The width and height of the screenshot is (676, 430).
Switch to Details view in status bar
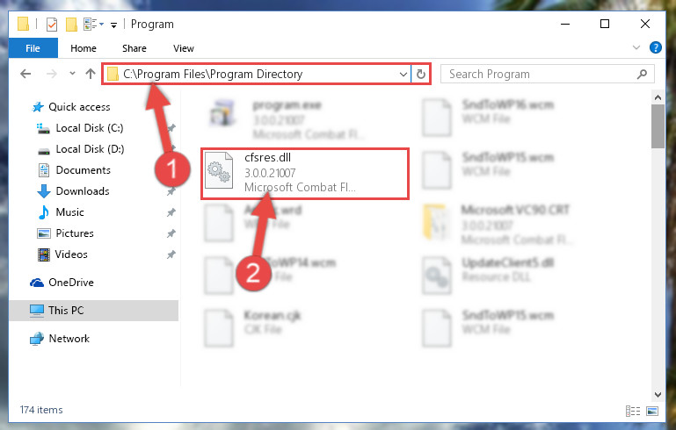coord(632,411)
